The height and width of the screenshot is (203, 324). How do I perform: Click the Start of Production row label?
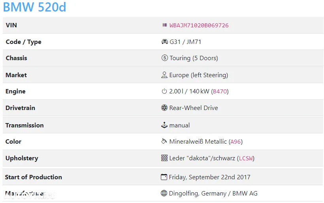(34, 177)
